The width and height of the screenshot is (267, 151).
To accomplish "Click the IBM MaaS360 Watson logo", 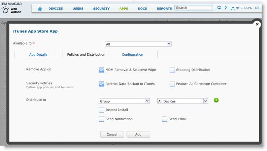I will click(11, 8).
